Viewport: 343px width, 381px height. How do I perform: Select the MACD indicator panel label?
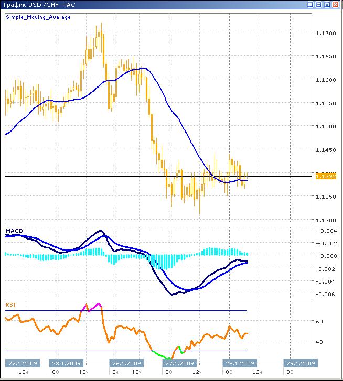(14, 231)
